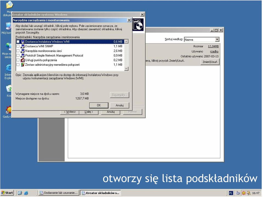
Task: Click the 12,04MB size link
Action: coord(213,47)
